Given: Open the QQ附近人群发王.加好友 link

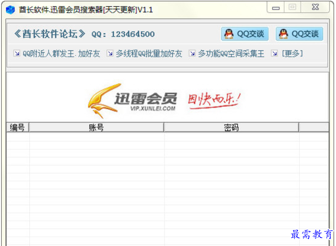Looking at the screenshot, I should tap(61, 53).
